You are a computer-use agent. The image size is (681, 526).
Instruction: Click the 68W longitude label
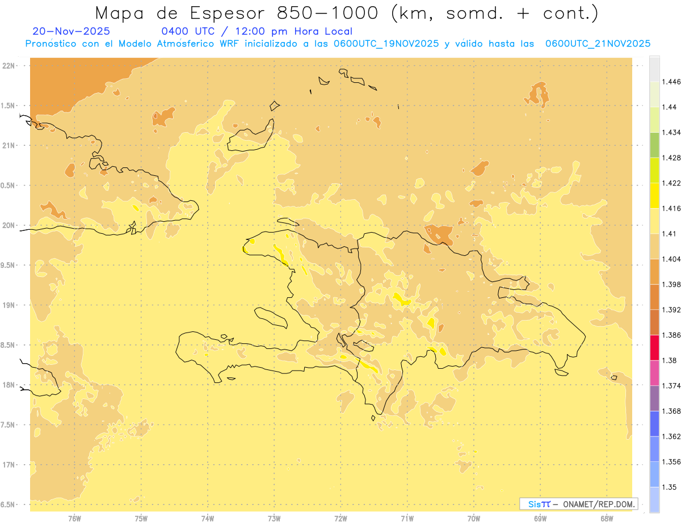(x=607, y=519)
